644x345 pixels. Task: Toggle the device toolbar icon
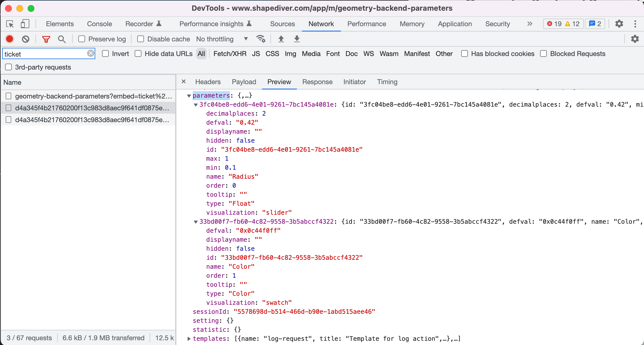coord(25,24)
